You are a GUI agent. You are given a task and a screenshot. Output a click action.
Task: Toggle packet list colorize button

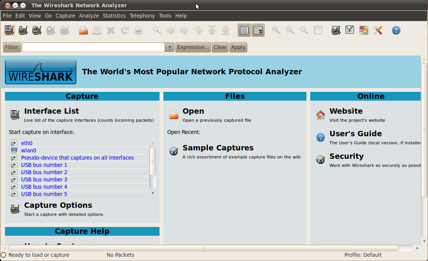click(x=244, y=30)
